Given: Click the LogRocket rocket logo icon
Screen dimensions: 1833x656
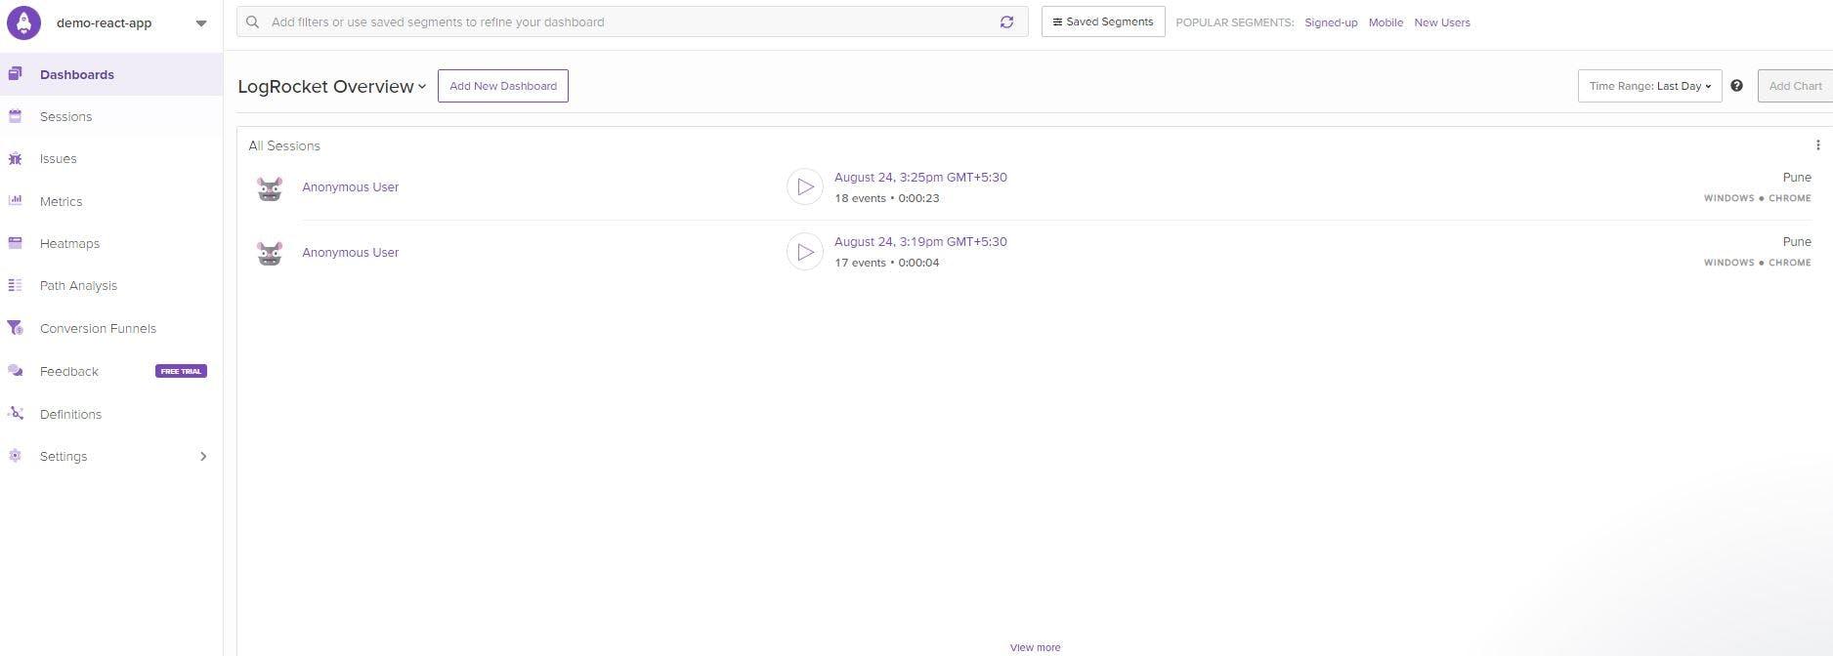Looking at the screenshot, I should [23, 22].
